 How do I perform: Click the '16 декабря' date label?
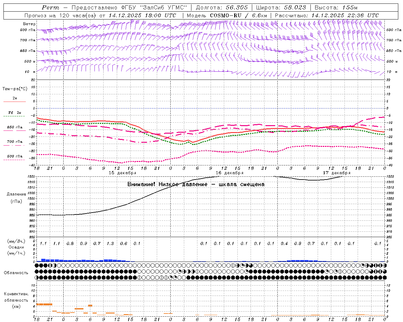[230, 173]
